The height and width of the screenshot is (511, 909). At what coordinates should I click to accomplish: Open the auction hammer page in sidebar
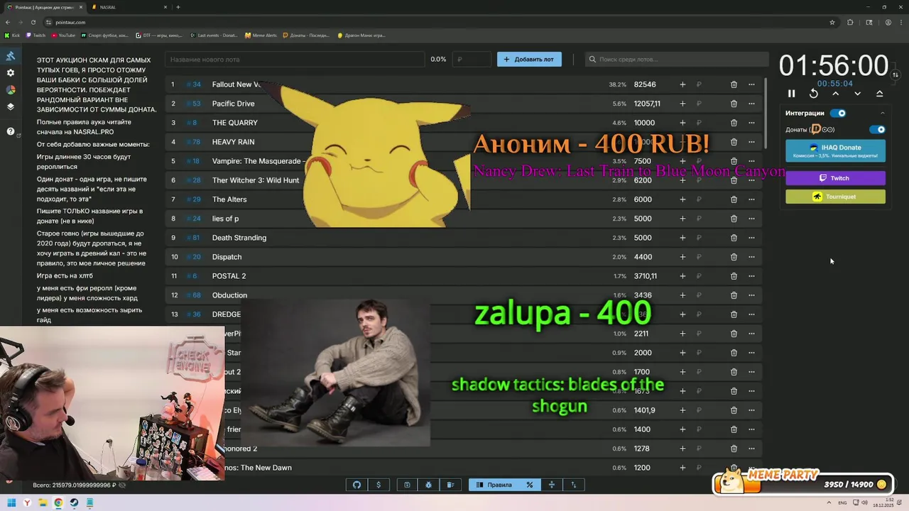[11, 56]
